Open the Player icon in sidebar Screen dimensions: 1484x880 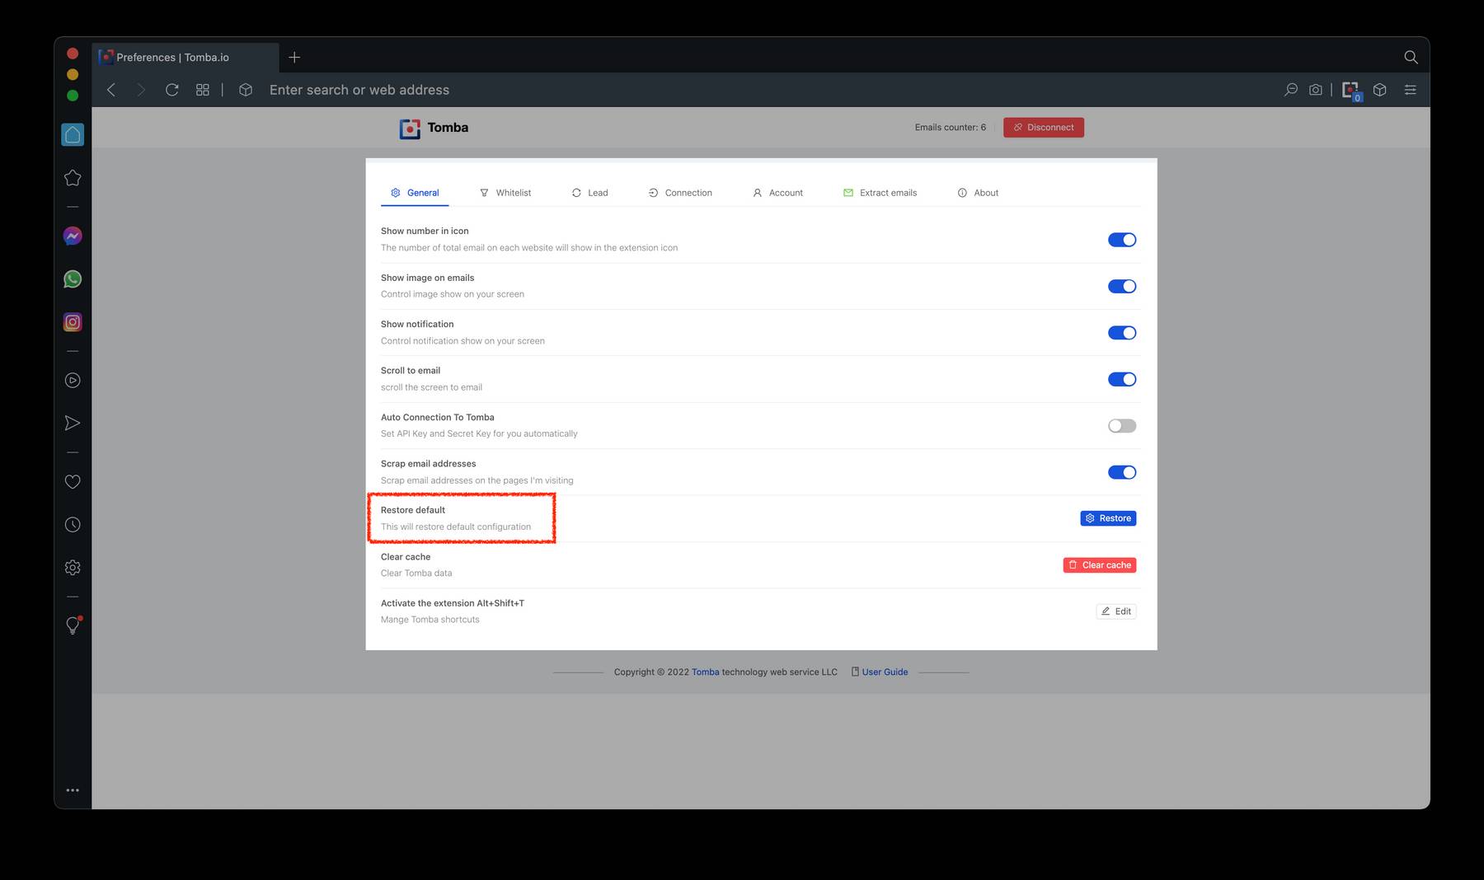(x=73, y=381)
